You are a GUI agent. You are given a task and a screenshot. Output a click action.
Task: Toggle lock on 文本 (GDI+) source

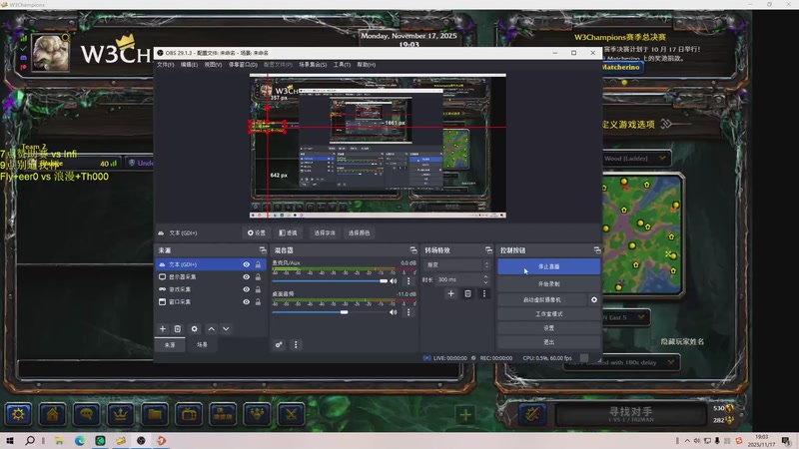tap(258, 264)
